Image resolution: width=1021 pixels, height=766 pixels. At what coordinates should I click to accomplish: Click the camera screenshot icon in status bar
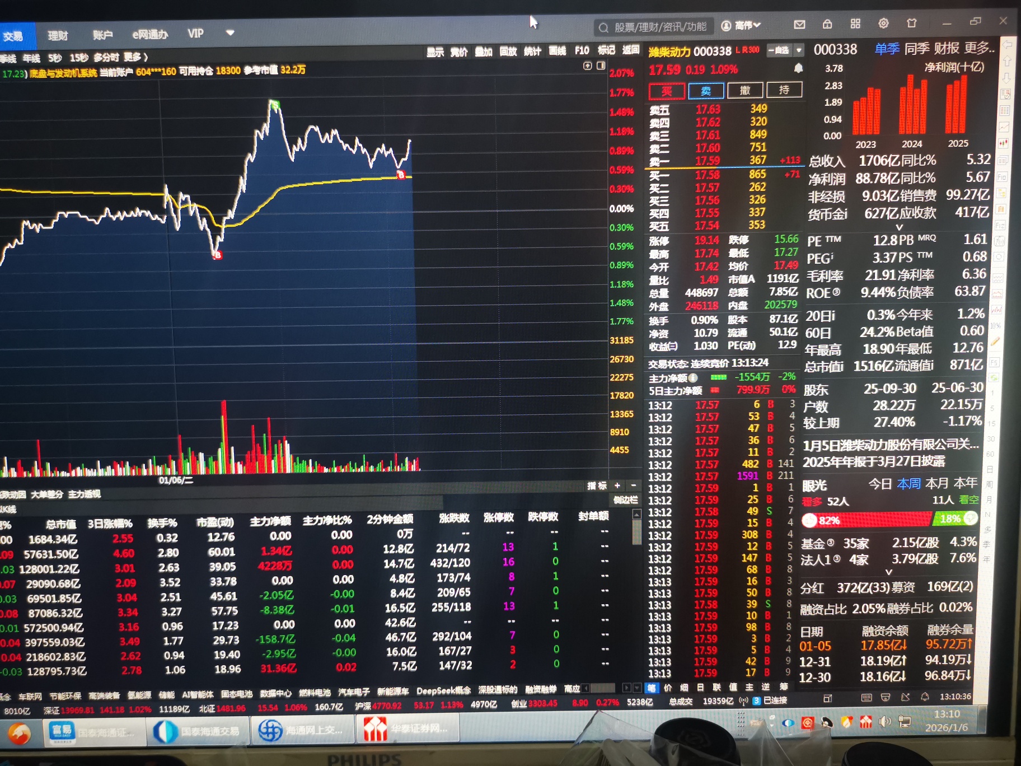(x=886, y=697)
